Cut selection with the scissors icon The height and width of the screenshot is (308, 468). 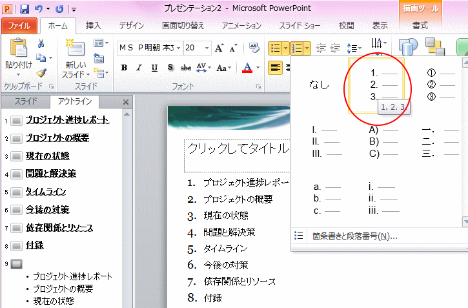click(x=41, y=43)
